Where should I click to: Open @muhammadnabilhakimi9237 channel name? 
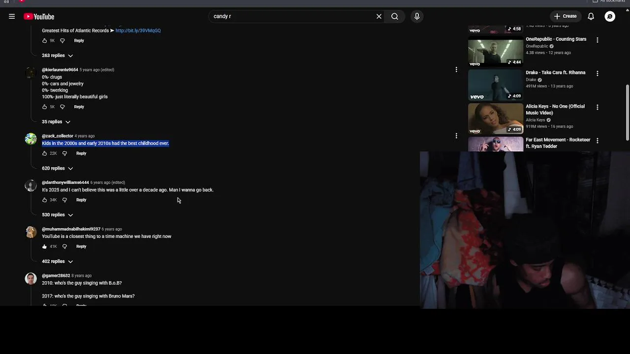(71, 229)
